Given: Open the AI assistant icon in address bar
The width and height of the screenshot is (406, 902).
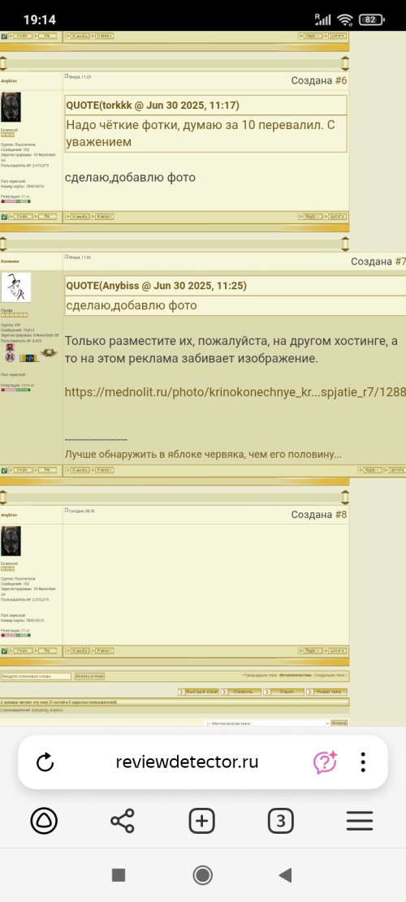Looking at the screenshot, I should pos(325,762).
